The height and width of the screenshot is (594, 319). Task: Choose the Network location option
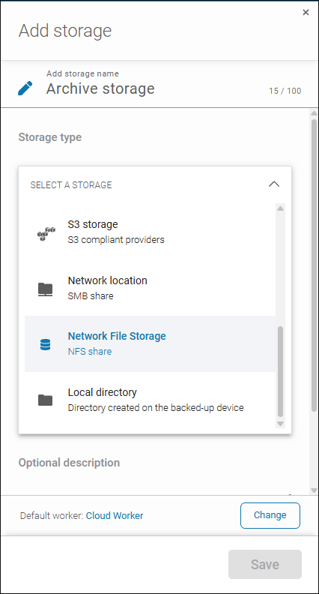(x=150, y=288)
